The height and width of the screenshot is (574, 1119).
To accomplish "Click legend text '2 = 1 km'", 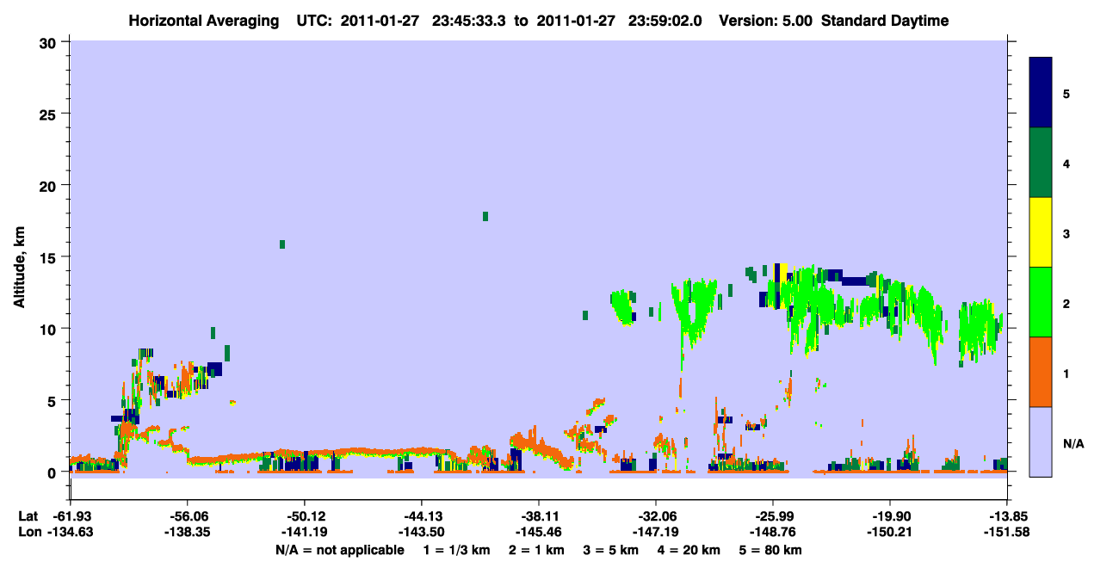I will click(538, 550).
